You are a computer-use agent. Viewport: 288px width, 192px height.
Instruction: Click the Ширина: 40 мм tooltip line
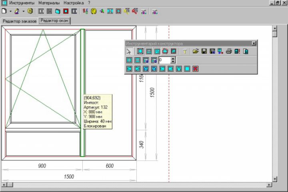tap(98, 121)
